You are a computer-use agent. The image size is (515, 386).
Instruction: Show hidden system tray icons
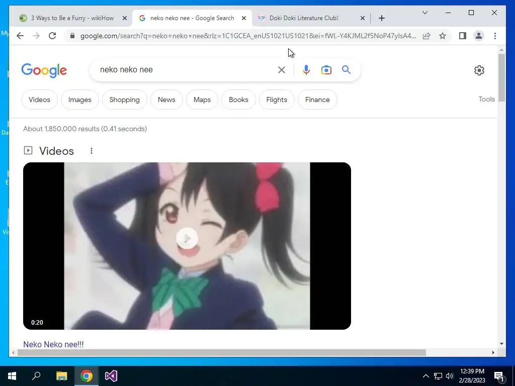(x=425, y=376)
